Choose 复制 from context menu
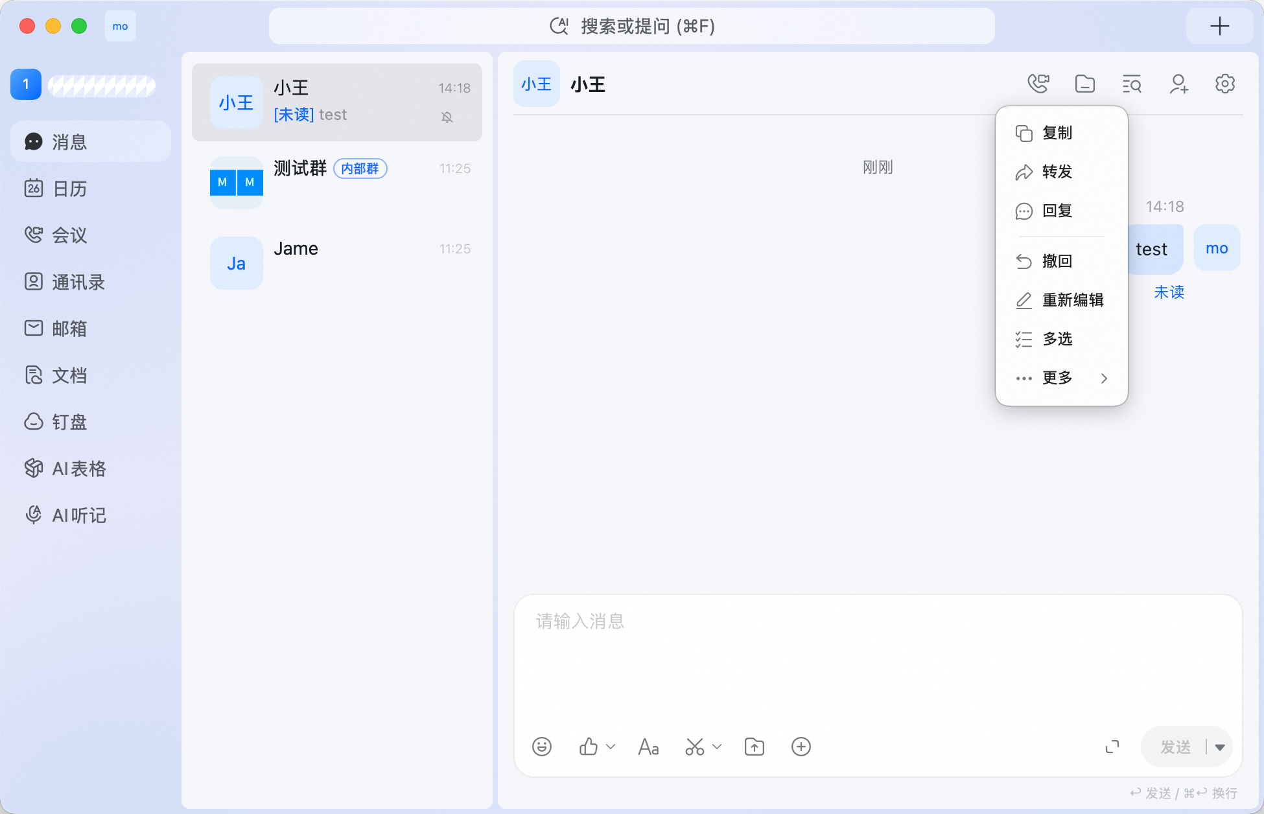 click(1062, 133)
